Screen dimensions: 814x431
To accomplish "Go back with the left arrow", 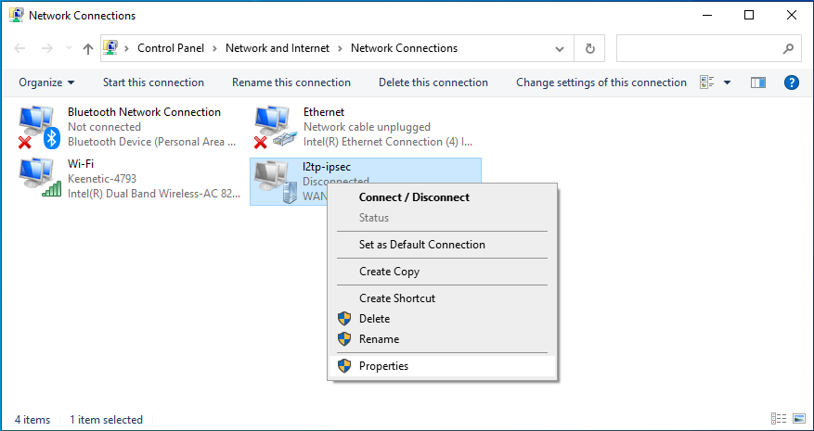I will click(19, 49).
